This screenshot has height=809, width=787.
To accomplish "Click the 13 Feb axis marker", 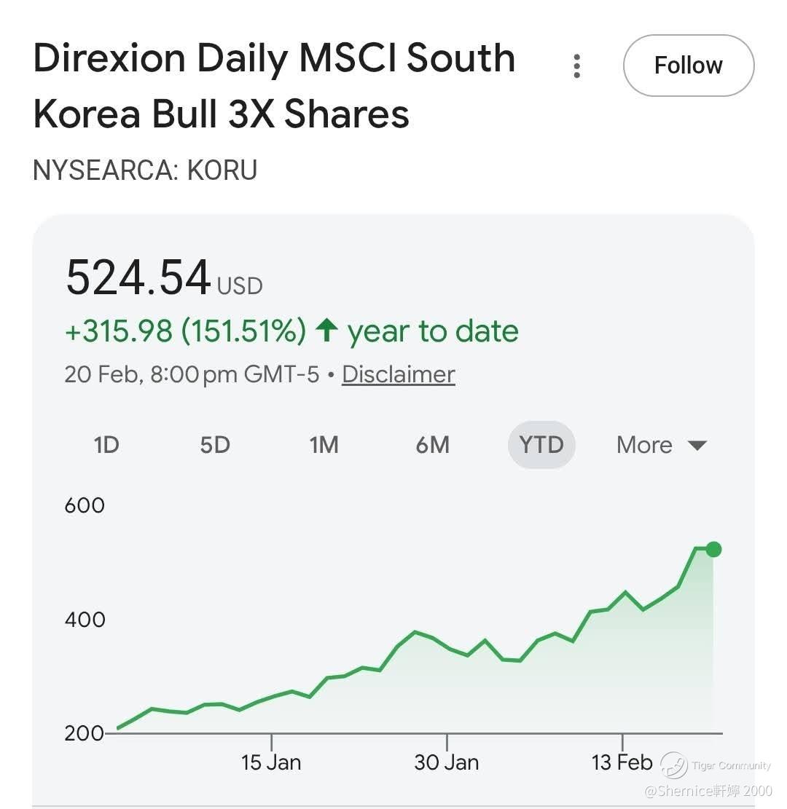I will (x=622, y=762).
